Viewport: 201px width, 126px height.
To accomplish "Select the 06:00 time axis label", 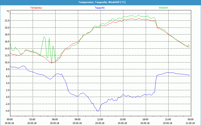I will 55,119.
